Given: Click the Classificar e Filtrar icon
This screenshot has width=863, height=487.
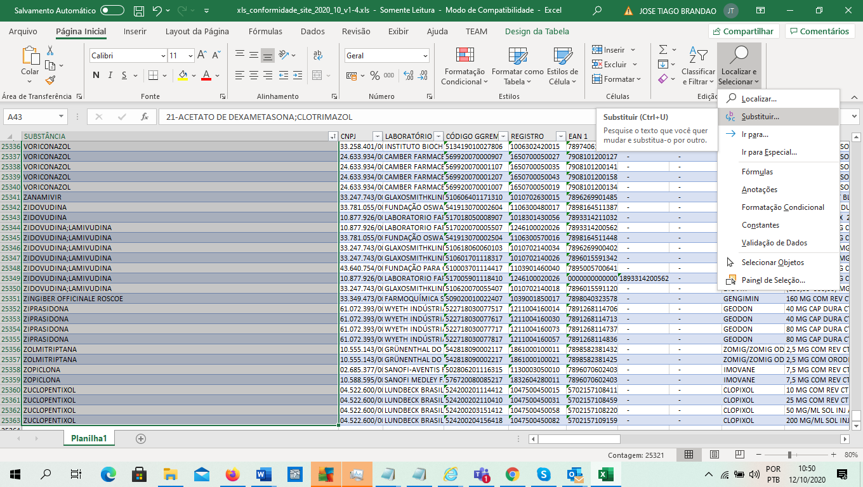Looking at the screenshot, I should (x=698, y=56).
